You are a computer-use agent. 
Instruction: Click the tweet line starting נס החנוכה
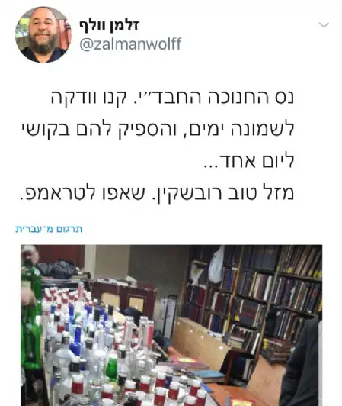click(172, 98)
